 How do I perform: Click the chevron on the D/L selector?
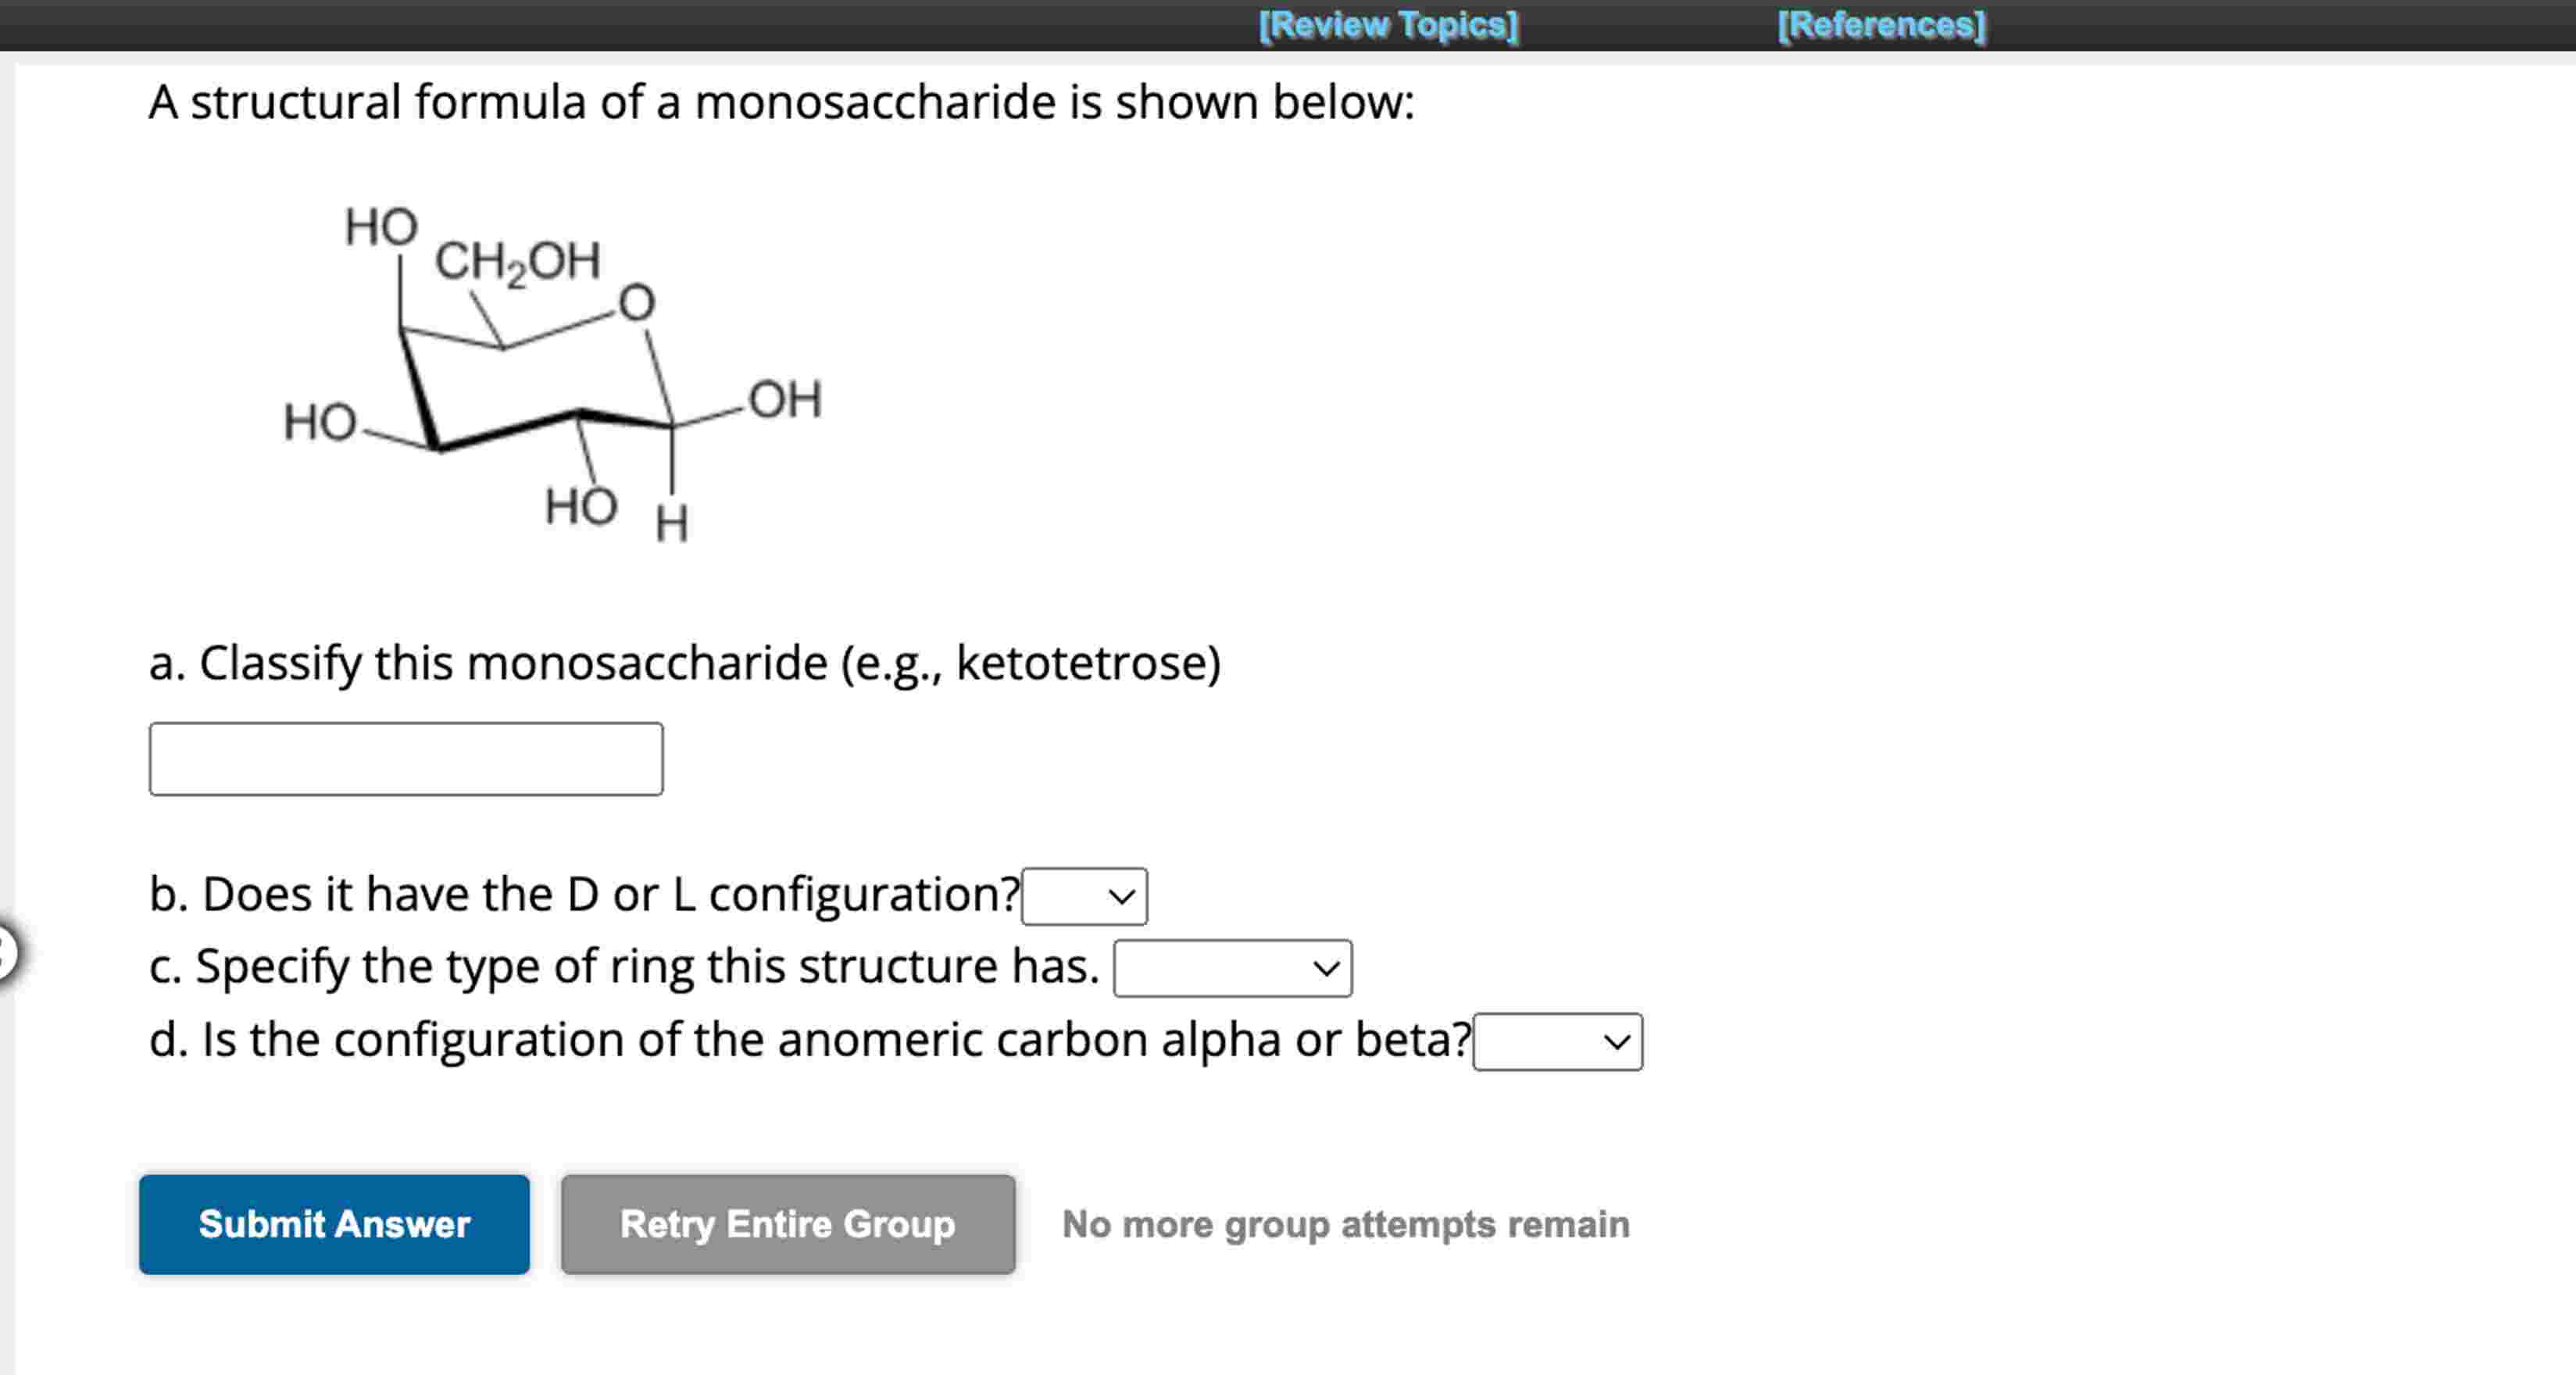1118,895
